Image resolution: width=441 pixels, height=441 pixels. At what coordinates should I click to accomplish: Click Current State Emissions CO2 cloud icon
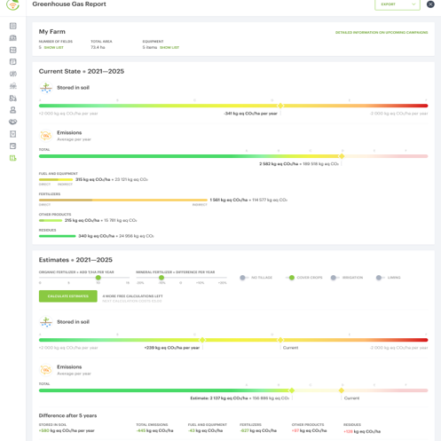(46, 136)
